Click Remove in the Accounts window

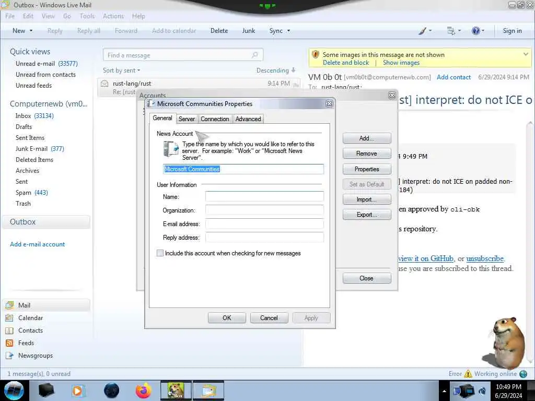tap(367, 154)
